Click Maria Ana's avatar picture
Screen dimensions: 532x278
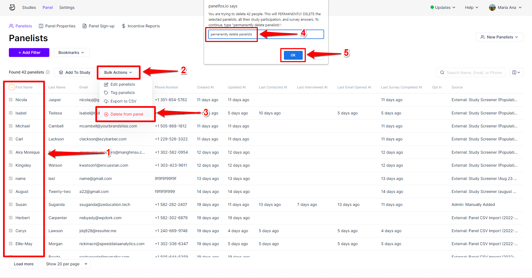tap(492, 7)
